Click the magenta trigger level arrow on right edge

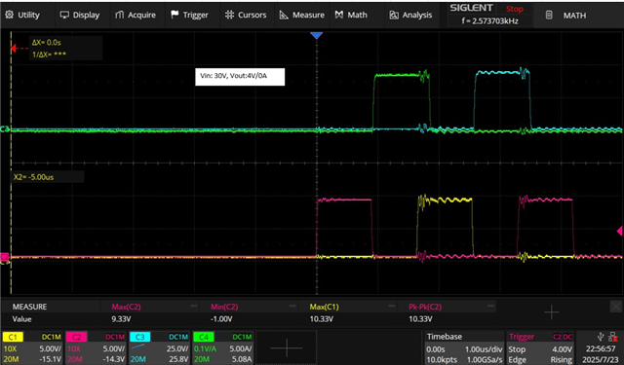point(619,231)
